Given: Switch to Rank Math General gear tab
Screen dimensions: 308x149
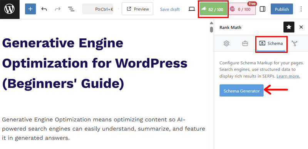Looking at the screenshot, I should [x=226, y=43].
